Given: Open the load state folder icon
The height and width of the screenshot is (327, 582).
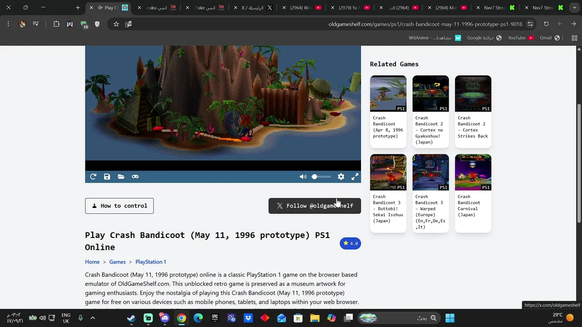Looking at the screenshot, I should [121, 177].
